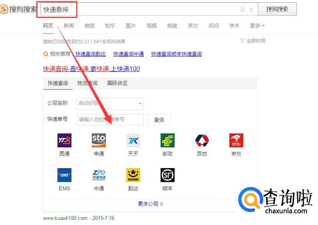Click the 顺丰 text label
The width and height of the screenshot is (318, 225).
(168, 189)
